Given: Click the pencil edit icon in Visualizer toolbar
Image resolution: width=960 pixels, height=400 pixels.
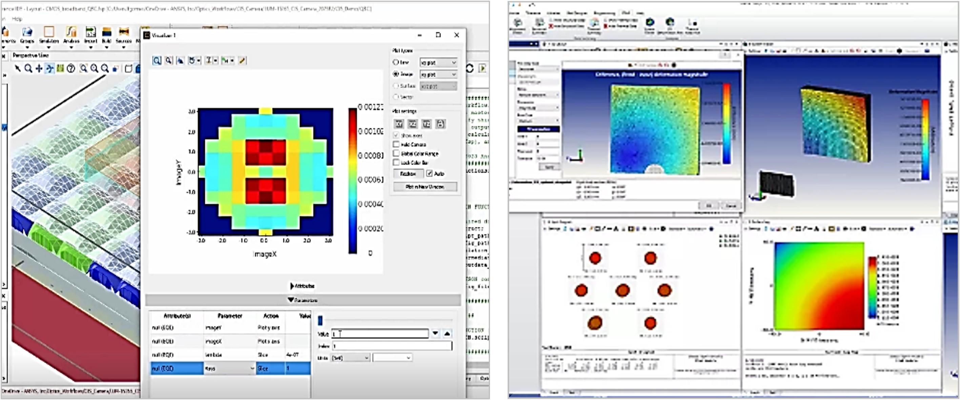Looking at the screenshot, I should [x=242, y=60].
